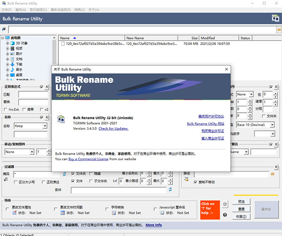Viewport: 282px width, 236px height.
Task: Click the black question mark help icon
Action: 225,214
